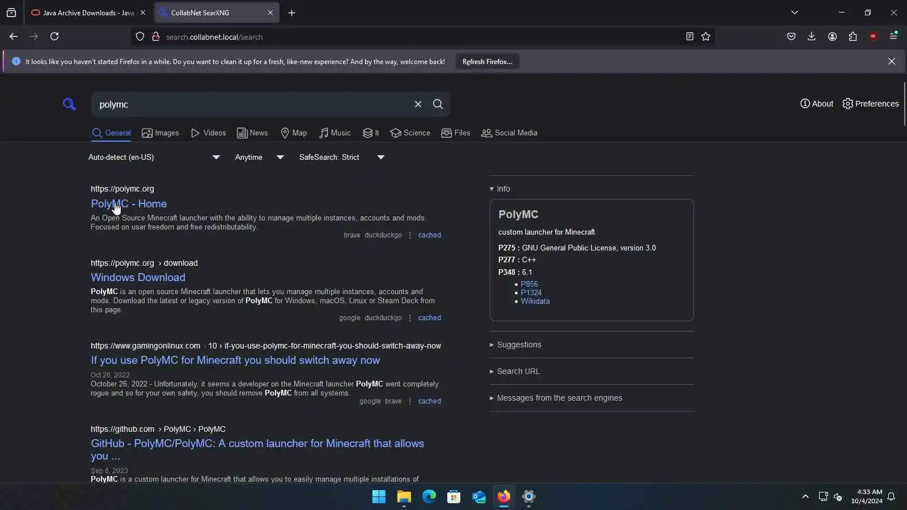Open the tracking protection shield icon
Image resolution: width=907 pixels, height=510 pixels.
pos(140,37)
